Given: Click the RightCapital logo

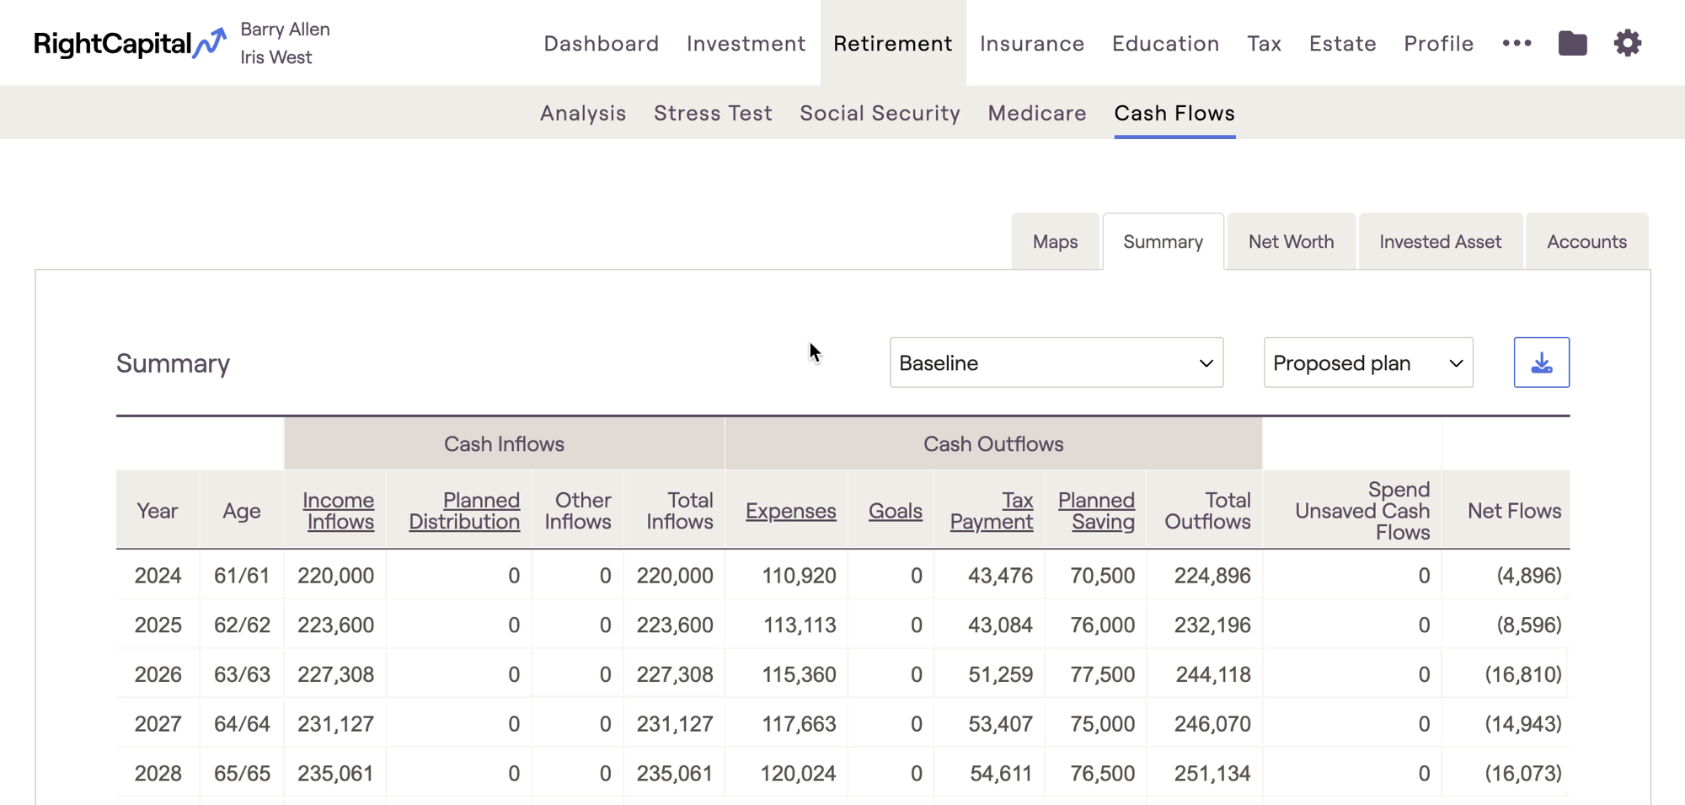Looking at the screenshot, I should [x=130, y=43].
